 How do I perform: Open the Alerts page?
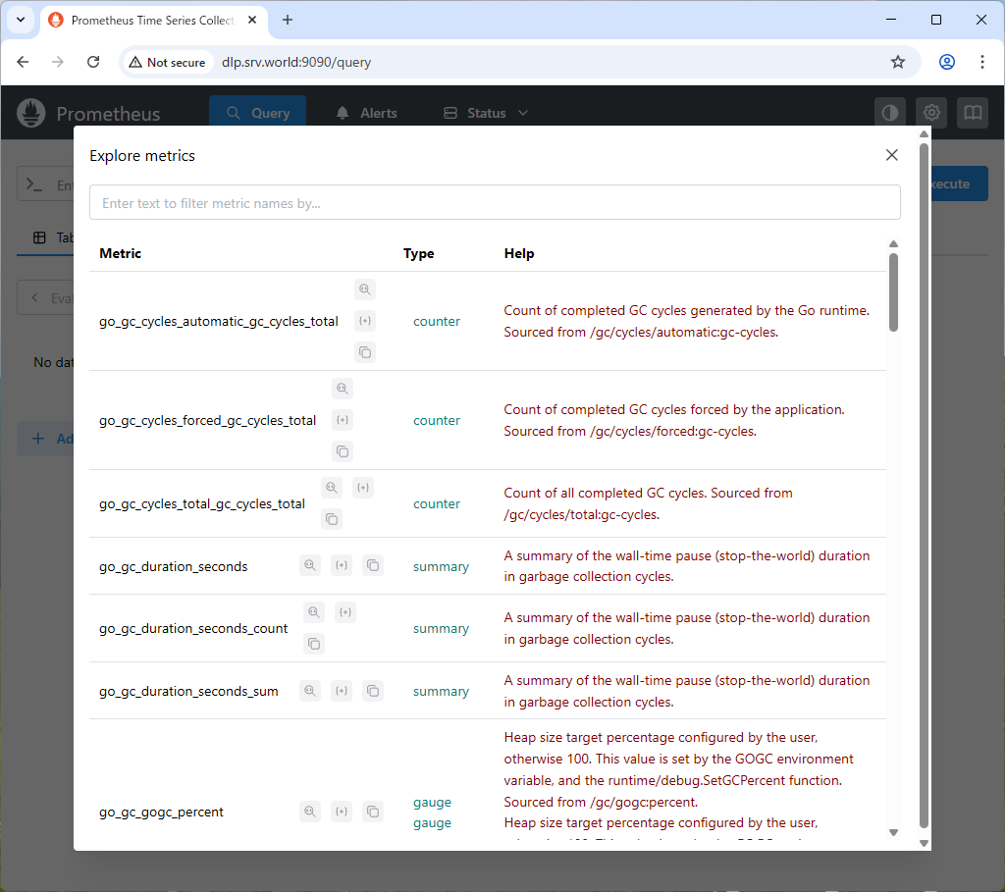pyautogui.click(x=367, y=114)
